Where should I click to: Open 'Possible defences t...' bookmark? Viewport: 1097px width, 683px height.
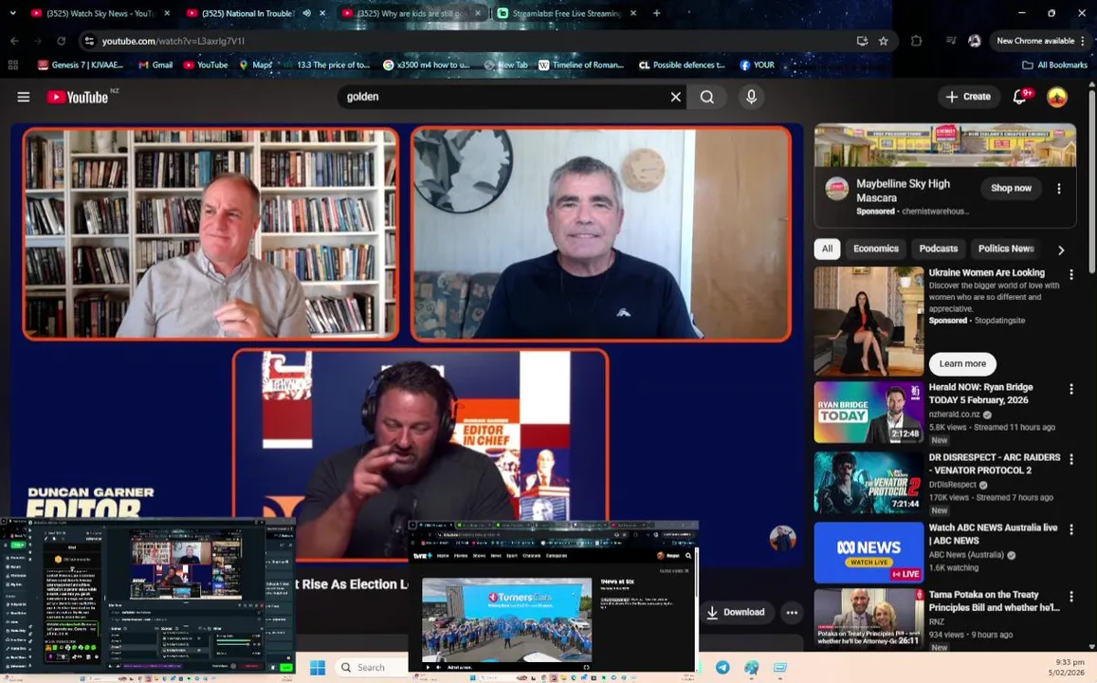[x=682, y=65]
